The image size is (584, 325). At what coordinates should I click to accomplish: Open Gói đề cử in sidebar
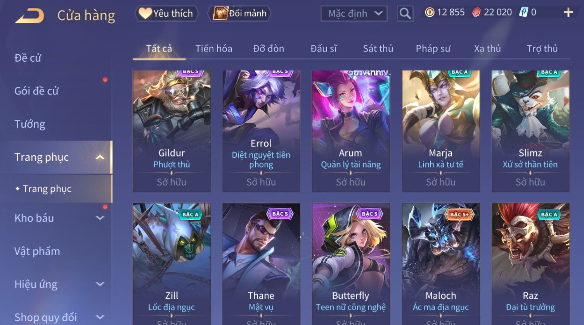click(36, 91)
